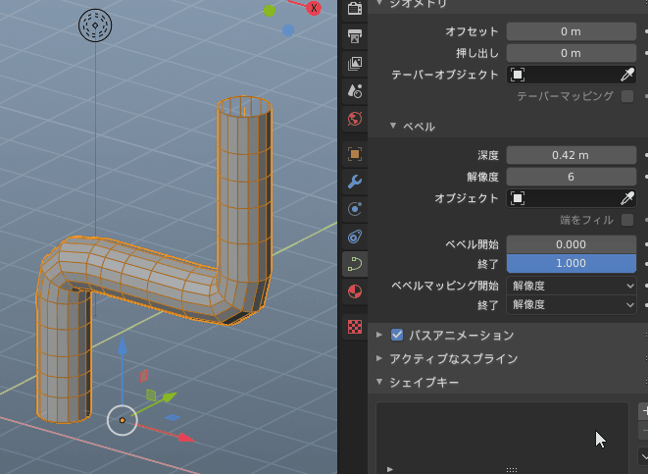Click the red X axis on navigation gizmo
Screen dimensions: 648x474
[x=314, y=8]
